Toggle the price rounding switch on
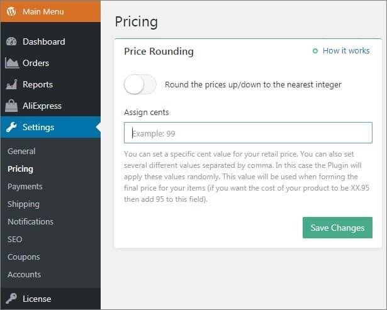The width and height of the screenshot is (387, 310). tap(140, 84)
